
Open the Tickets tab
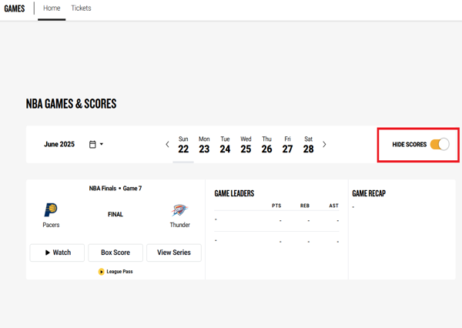[81, 8]
